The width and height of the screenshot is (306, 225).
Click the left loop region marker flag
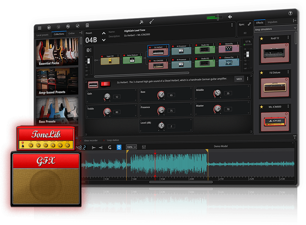pyautogui.click(x=127, y=151)
